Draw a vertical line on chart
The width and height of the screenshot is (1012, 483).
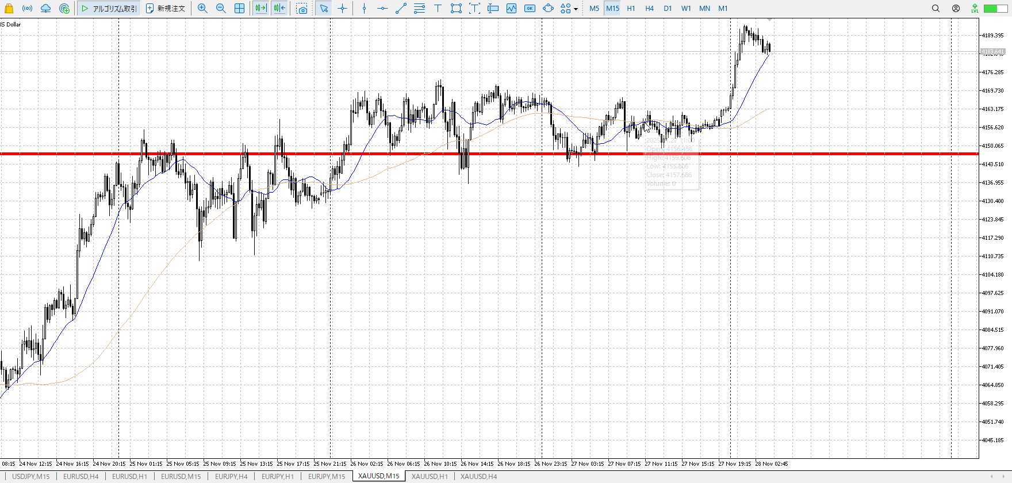pyautogui.click(x=364, y=9)
